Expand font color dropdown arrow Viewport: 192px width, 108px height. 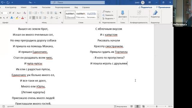point(25,18)
